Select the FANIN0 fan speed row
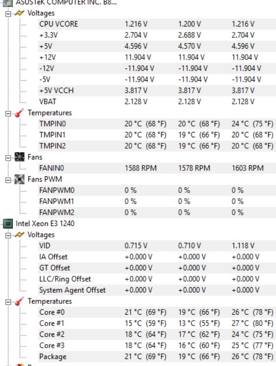The image size is (276, 366). 157,168
